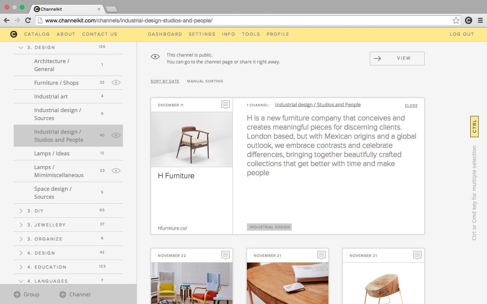
Task: Switch to the DASHBOARD tab
Action: [165, 34]
